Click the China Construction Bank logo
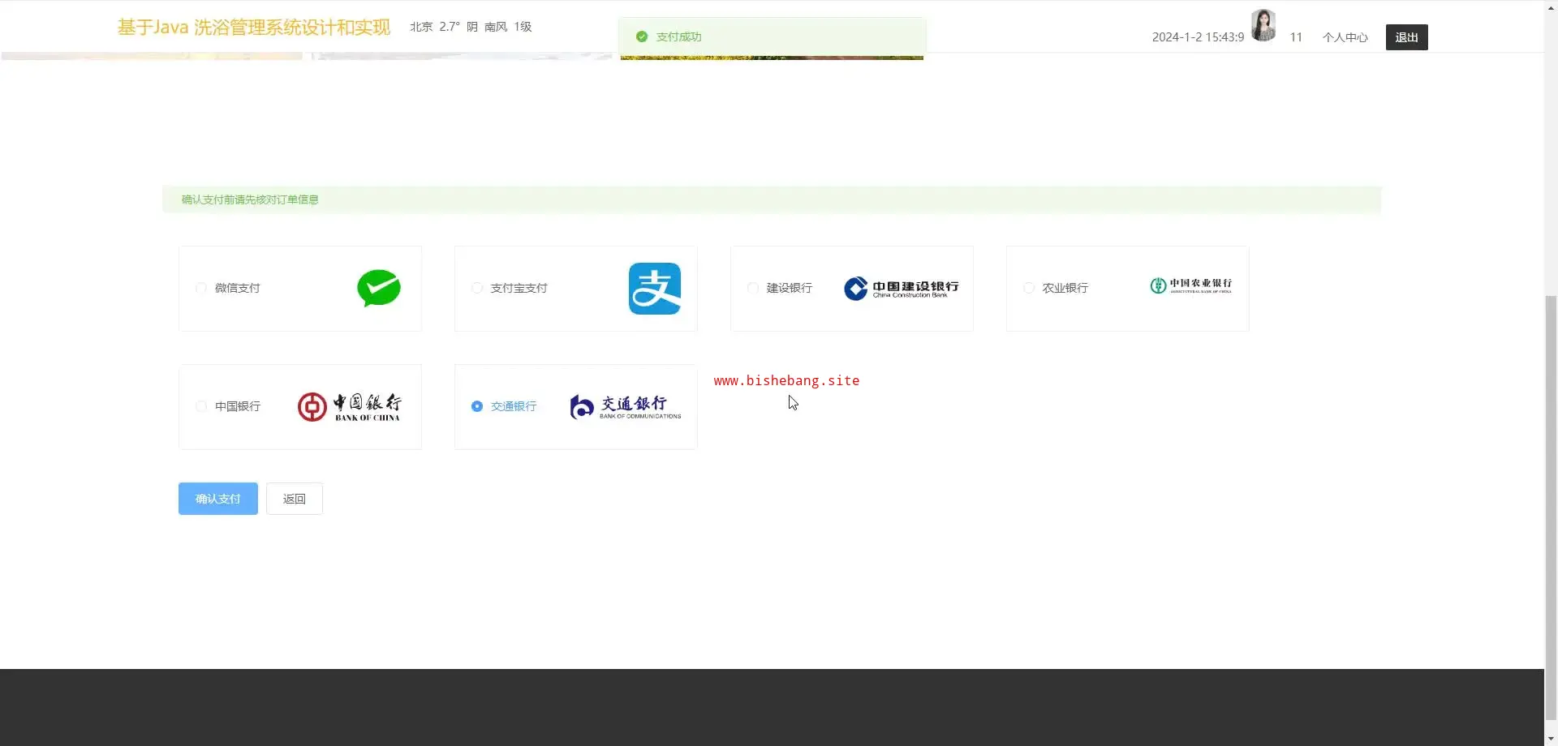The height and width of the screenshot is (746, 1558). pos(902,289)
